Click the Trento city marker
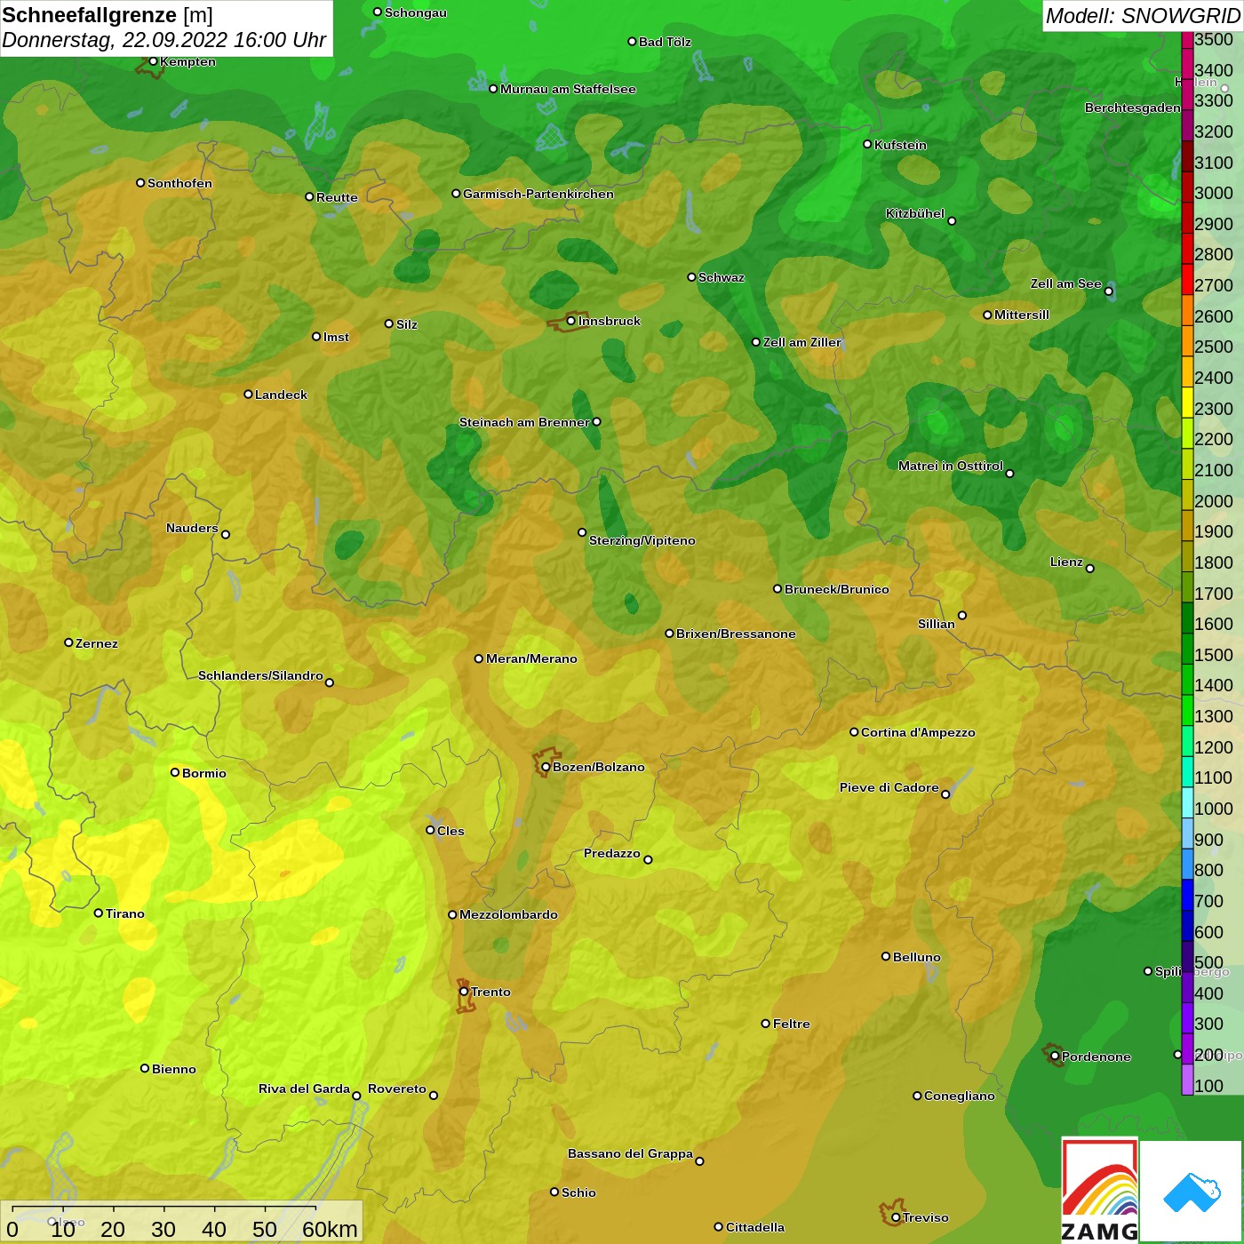The height and width of the screenshot is (1244, 1244). pyautogui.click(x=464, y=992)
